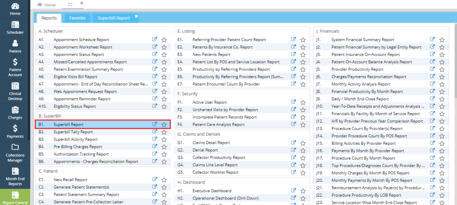The image size is (457, 205).
Task: Mark Superbill Report as favorite
Action: click(164, 125)
